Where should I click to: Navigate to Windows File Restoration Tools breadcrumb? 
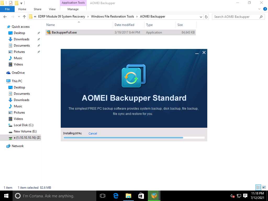(x=113, y=16)
